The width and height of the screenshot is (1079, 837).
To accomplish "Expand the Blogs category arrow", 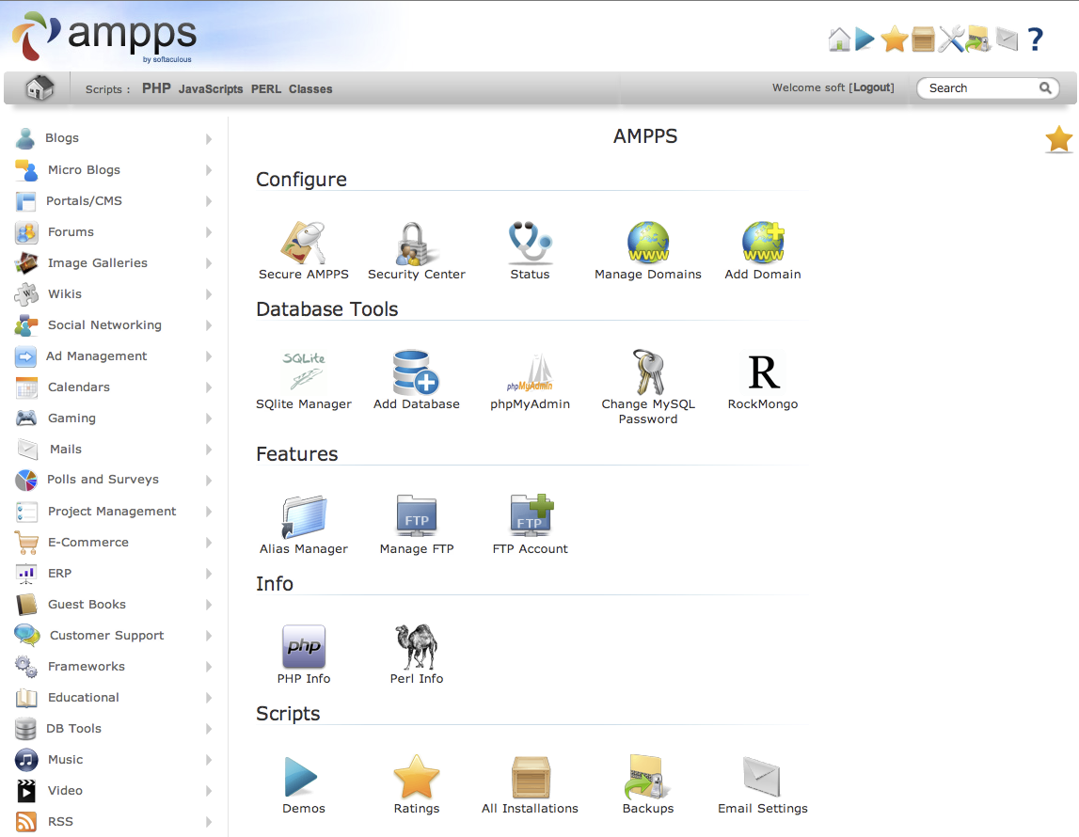I will pyautogui.click(x=209, y=139).
